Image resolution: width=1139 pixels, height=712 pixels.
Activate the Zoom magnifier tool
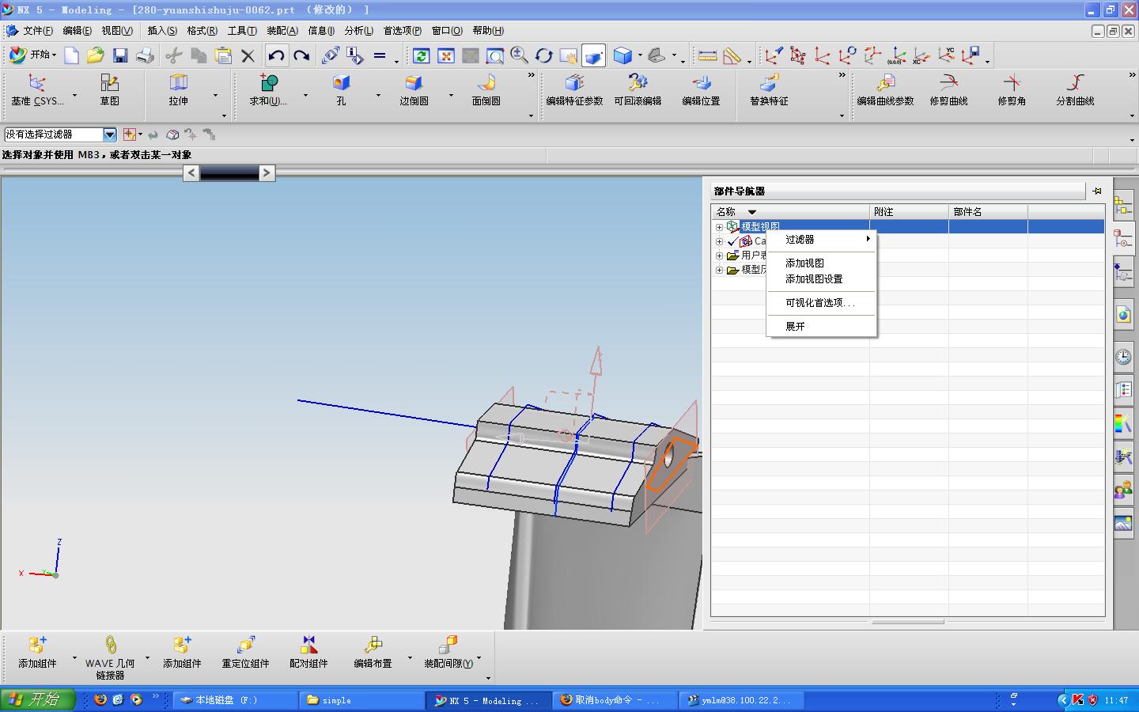519,55
